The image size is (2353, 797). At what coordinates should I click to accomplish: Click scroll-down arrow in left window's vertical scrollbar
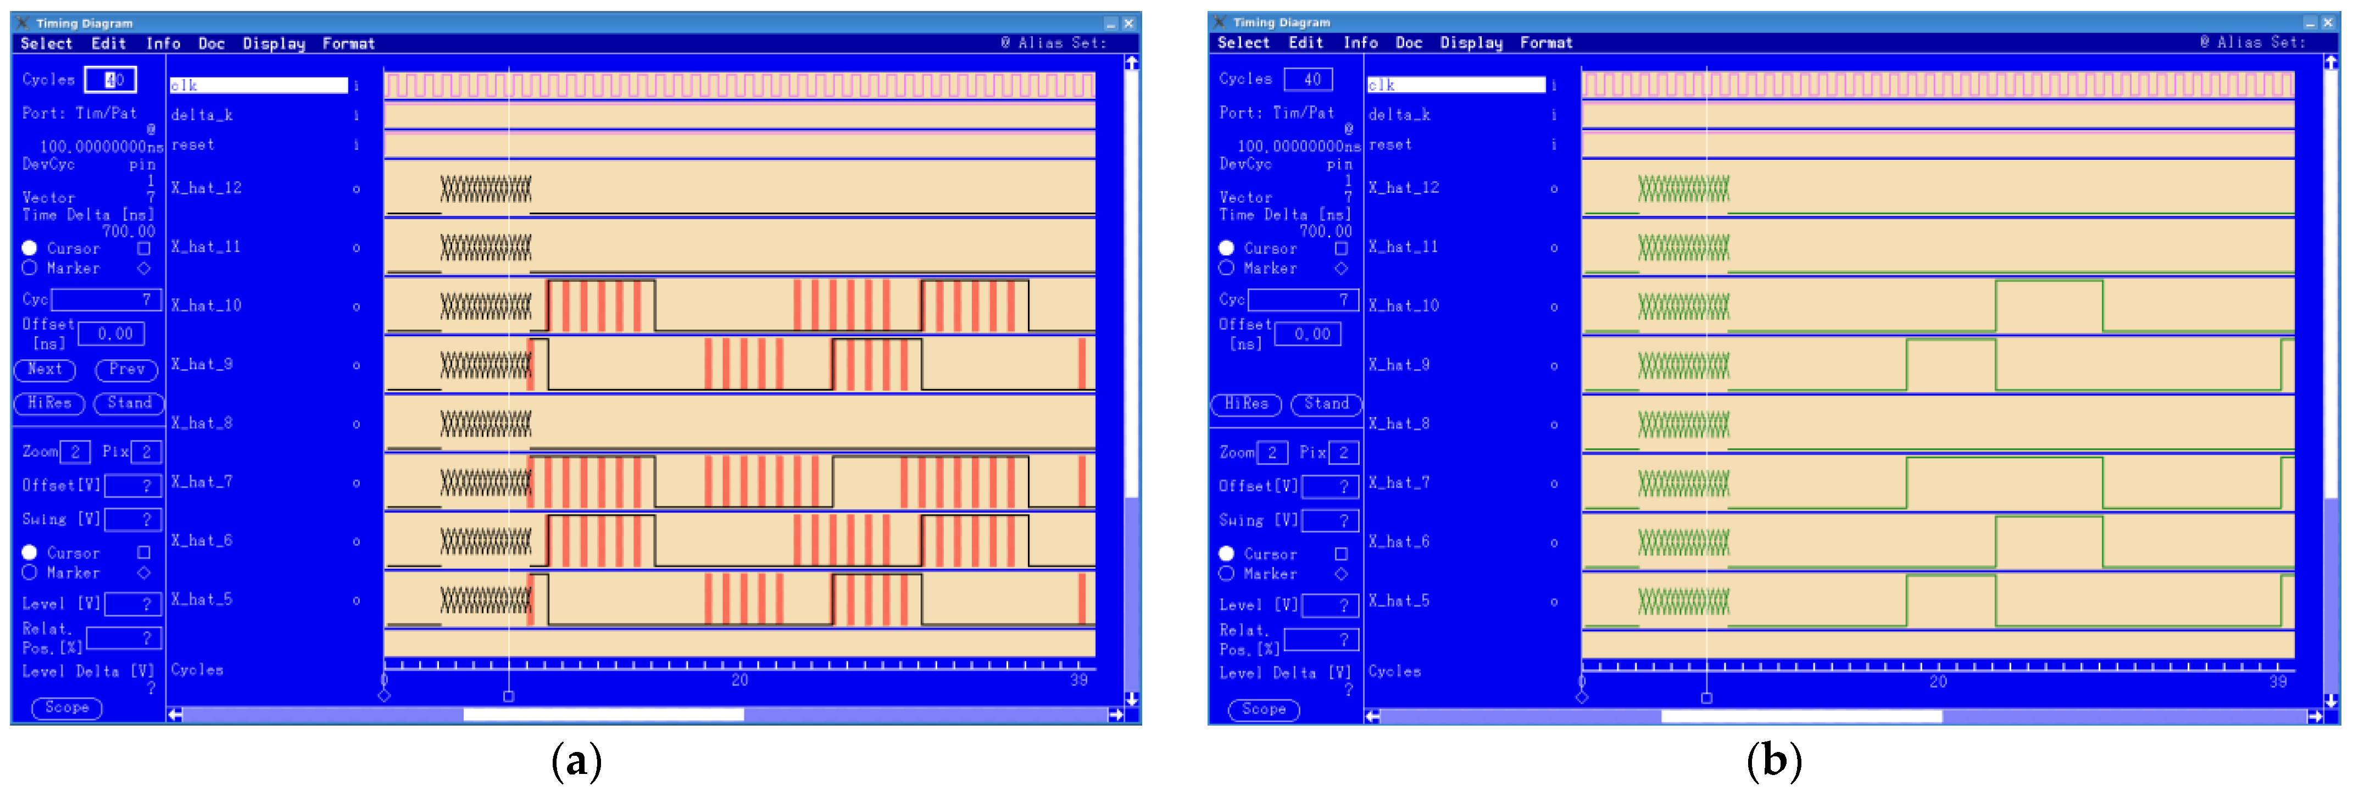tap(1132, 698)
